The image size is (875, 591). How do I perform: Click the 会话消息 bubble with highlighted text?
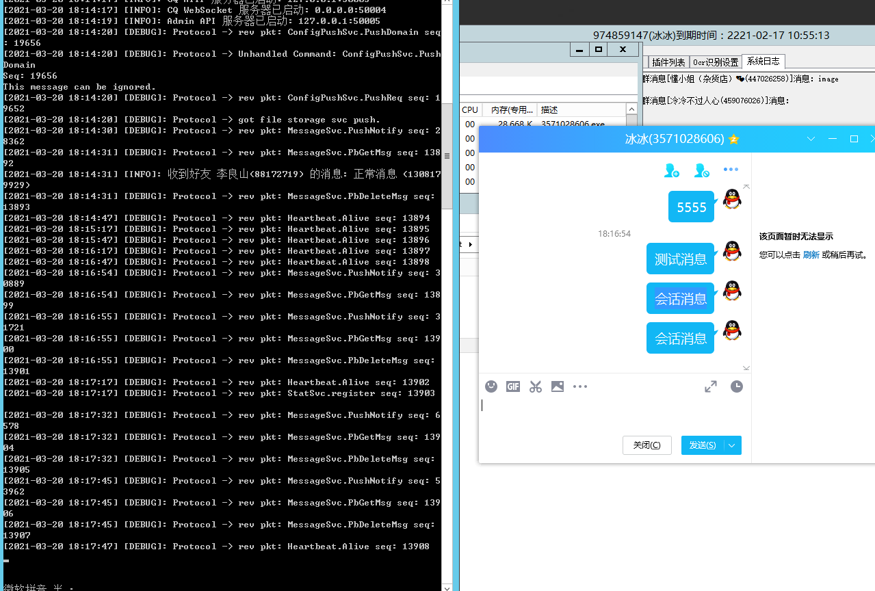pos(680,298)
